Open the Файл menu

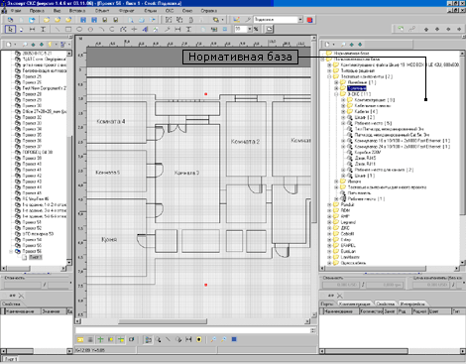[16, 11]
